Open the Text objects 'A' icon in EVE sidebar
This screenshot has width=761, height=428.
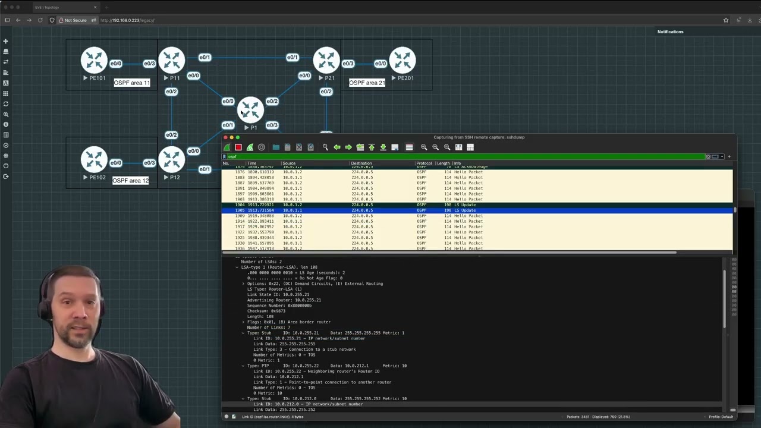(6, 83)
